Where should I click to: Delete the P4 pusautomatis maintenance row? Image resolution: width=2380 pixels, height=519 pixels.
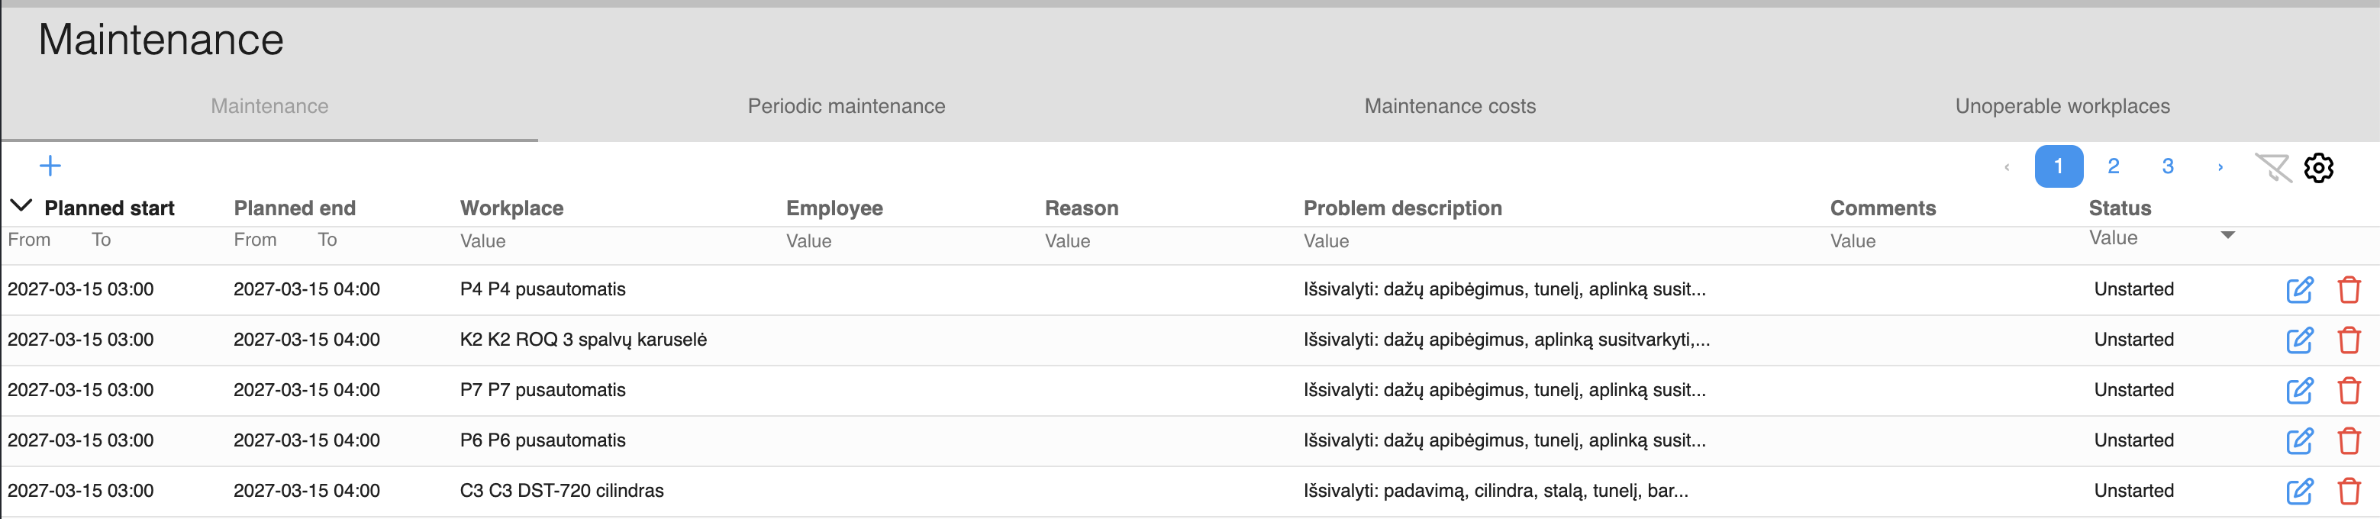2348,290
